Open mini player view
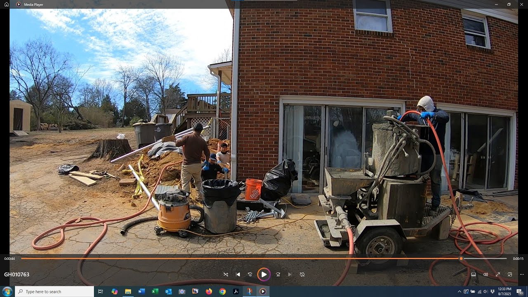Screen dimensions: 528x297 coord(510,274)
